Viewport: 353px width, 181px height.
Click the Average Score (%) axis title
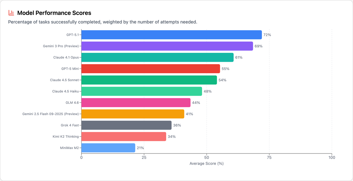tap(207, 163)
